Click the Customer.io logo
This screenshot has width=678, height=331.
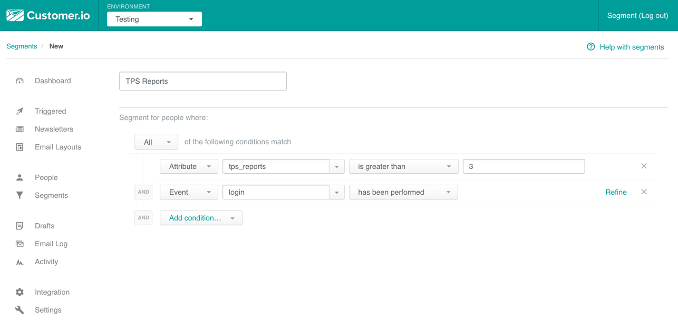coord(48,15)
